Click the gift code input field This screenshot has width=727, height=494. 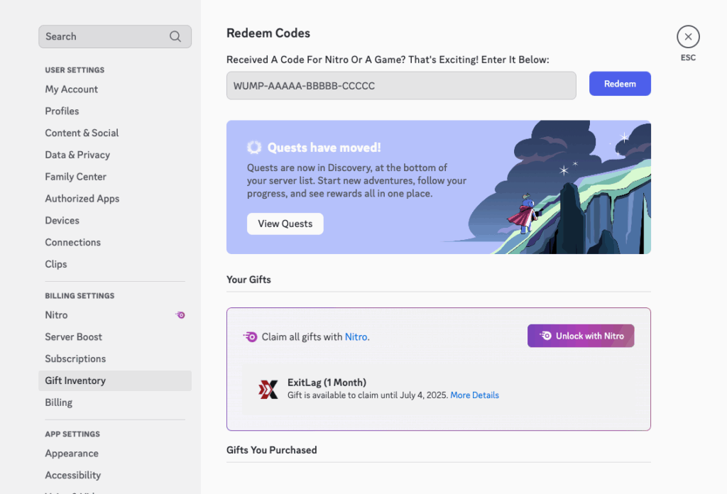click(401, 85)
